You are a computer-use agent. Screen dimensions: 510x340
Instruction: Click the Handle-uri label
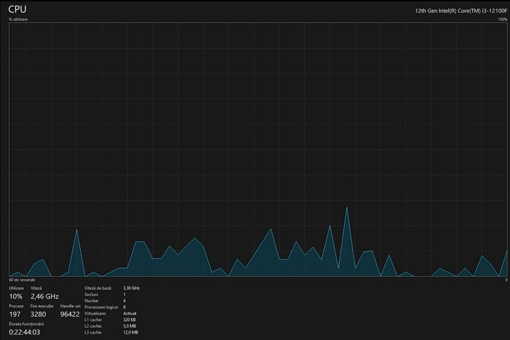70,306
